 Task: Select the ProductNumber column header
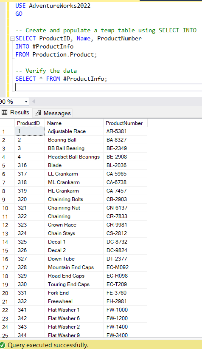tap(125, 123)
